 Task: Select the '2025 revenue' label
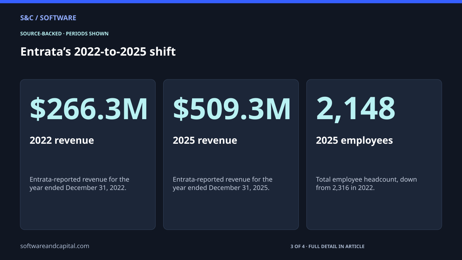[x=205, y=140]
